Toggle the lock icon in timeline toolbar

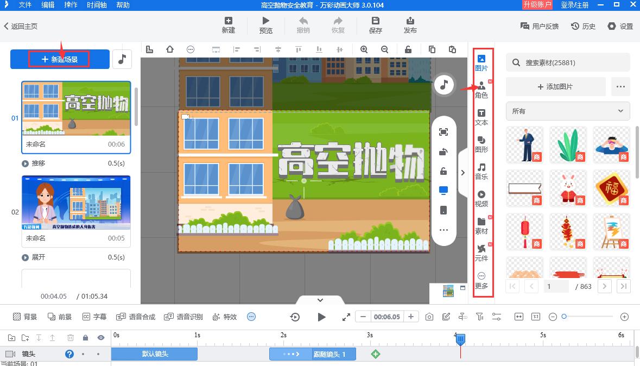85,338
